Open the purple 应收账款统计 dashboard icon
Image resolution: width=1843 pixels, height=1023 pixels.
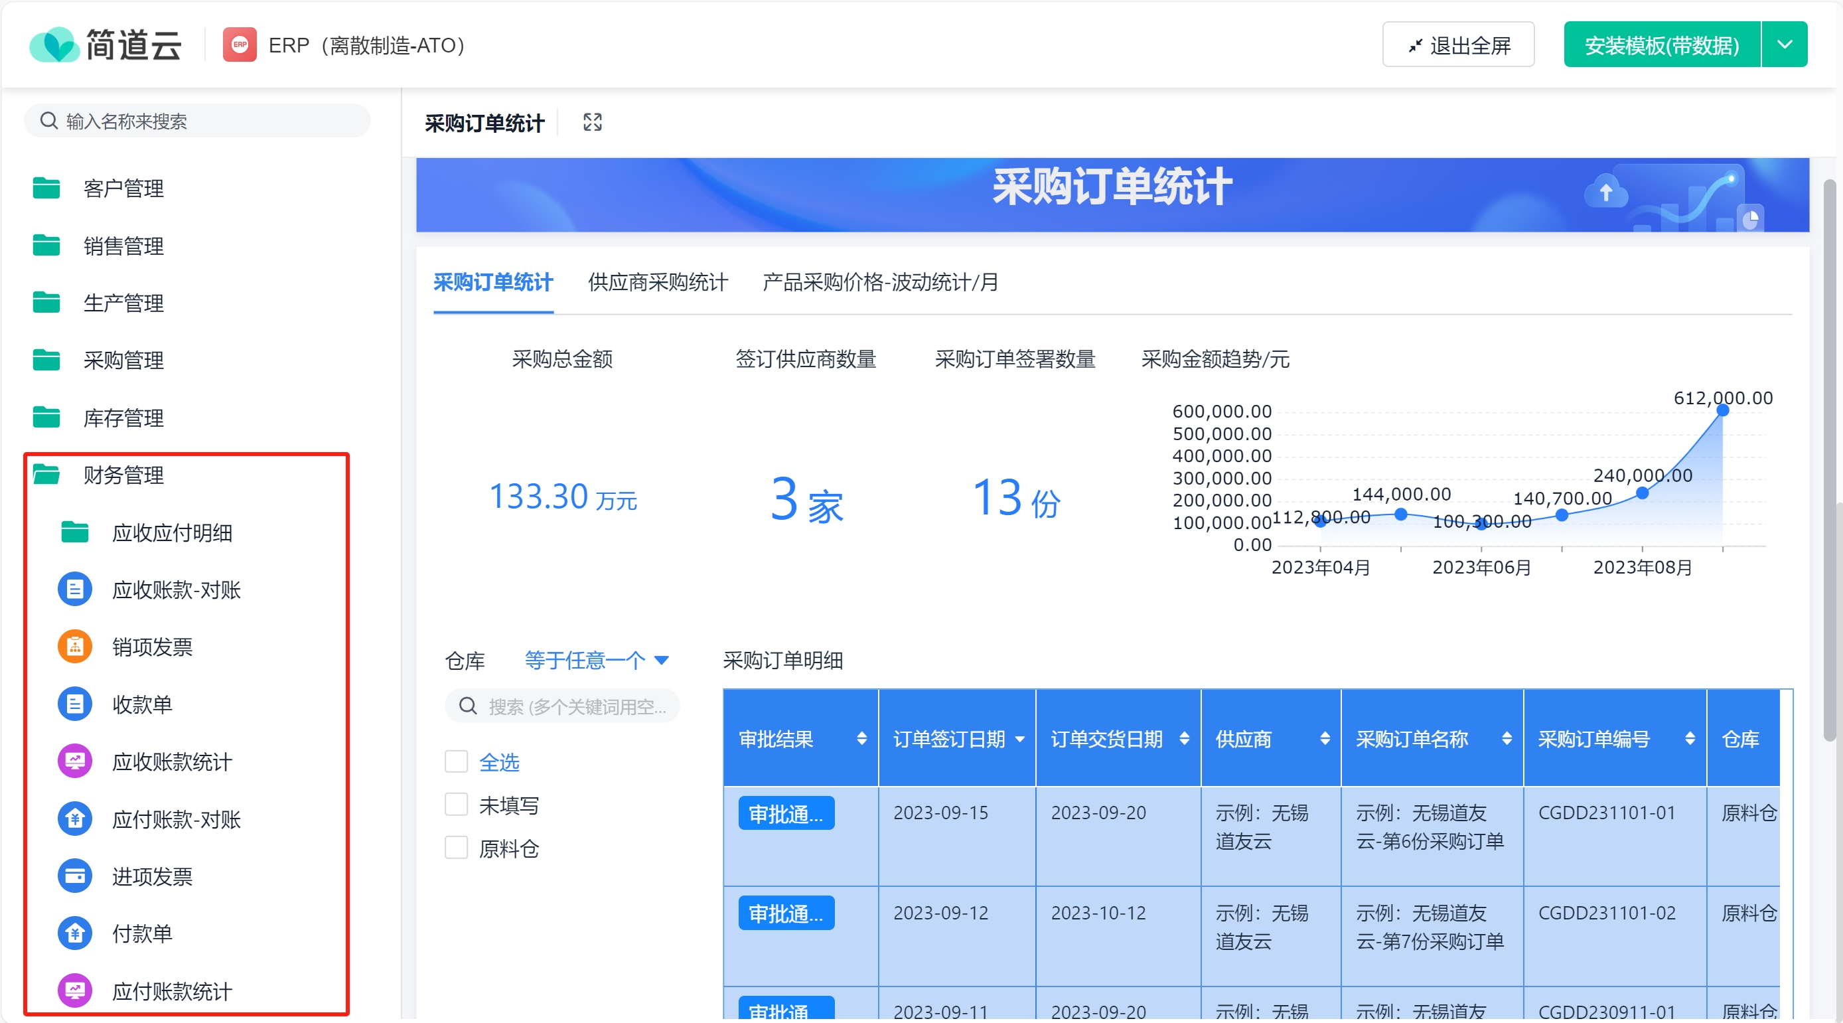click(x=75, y=761)
